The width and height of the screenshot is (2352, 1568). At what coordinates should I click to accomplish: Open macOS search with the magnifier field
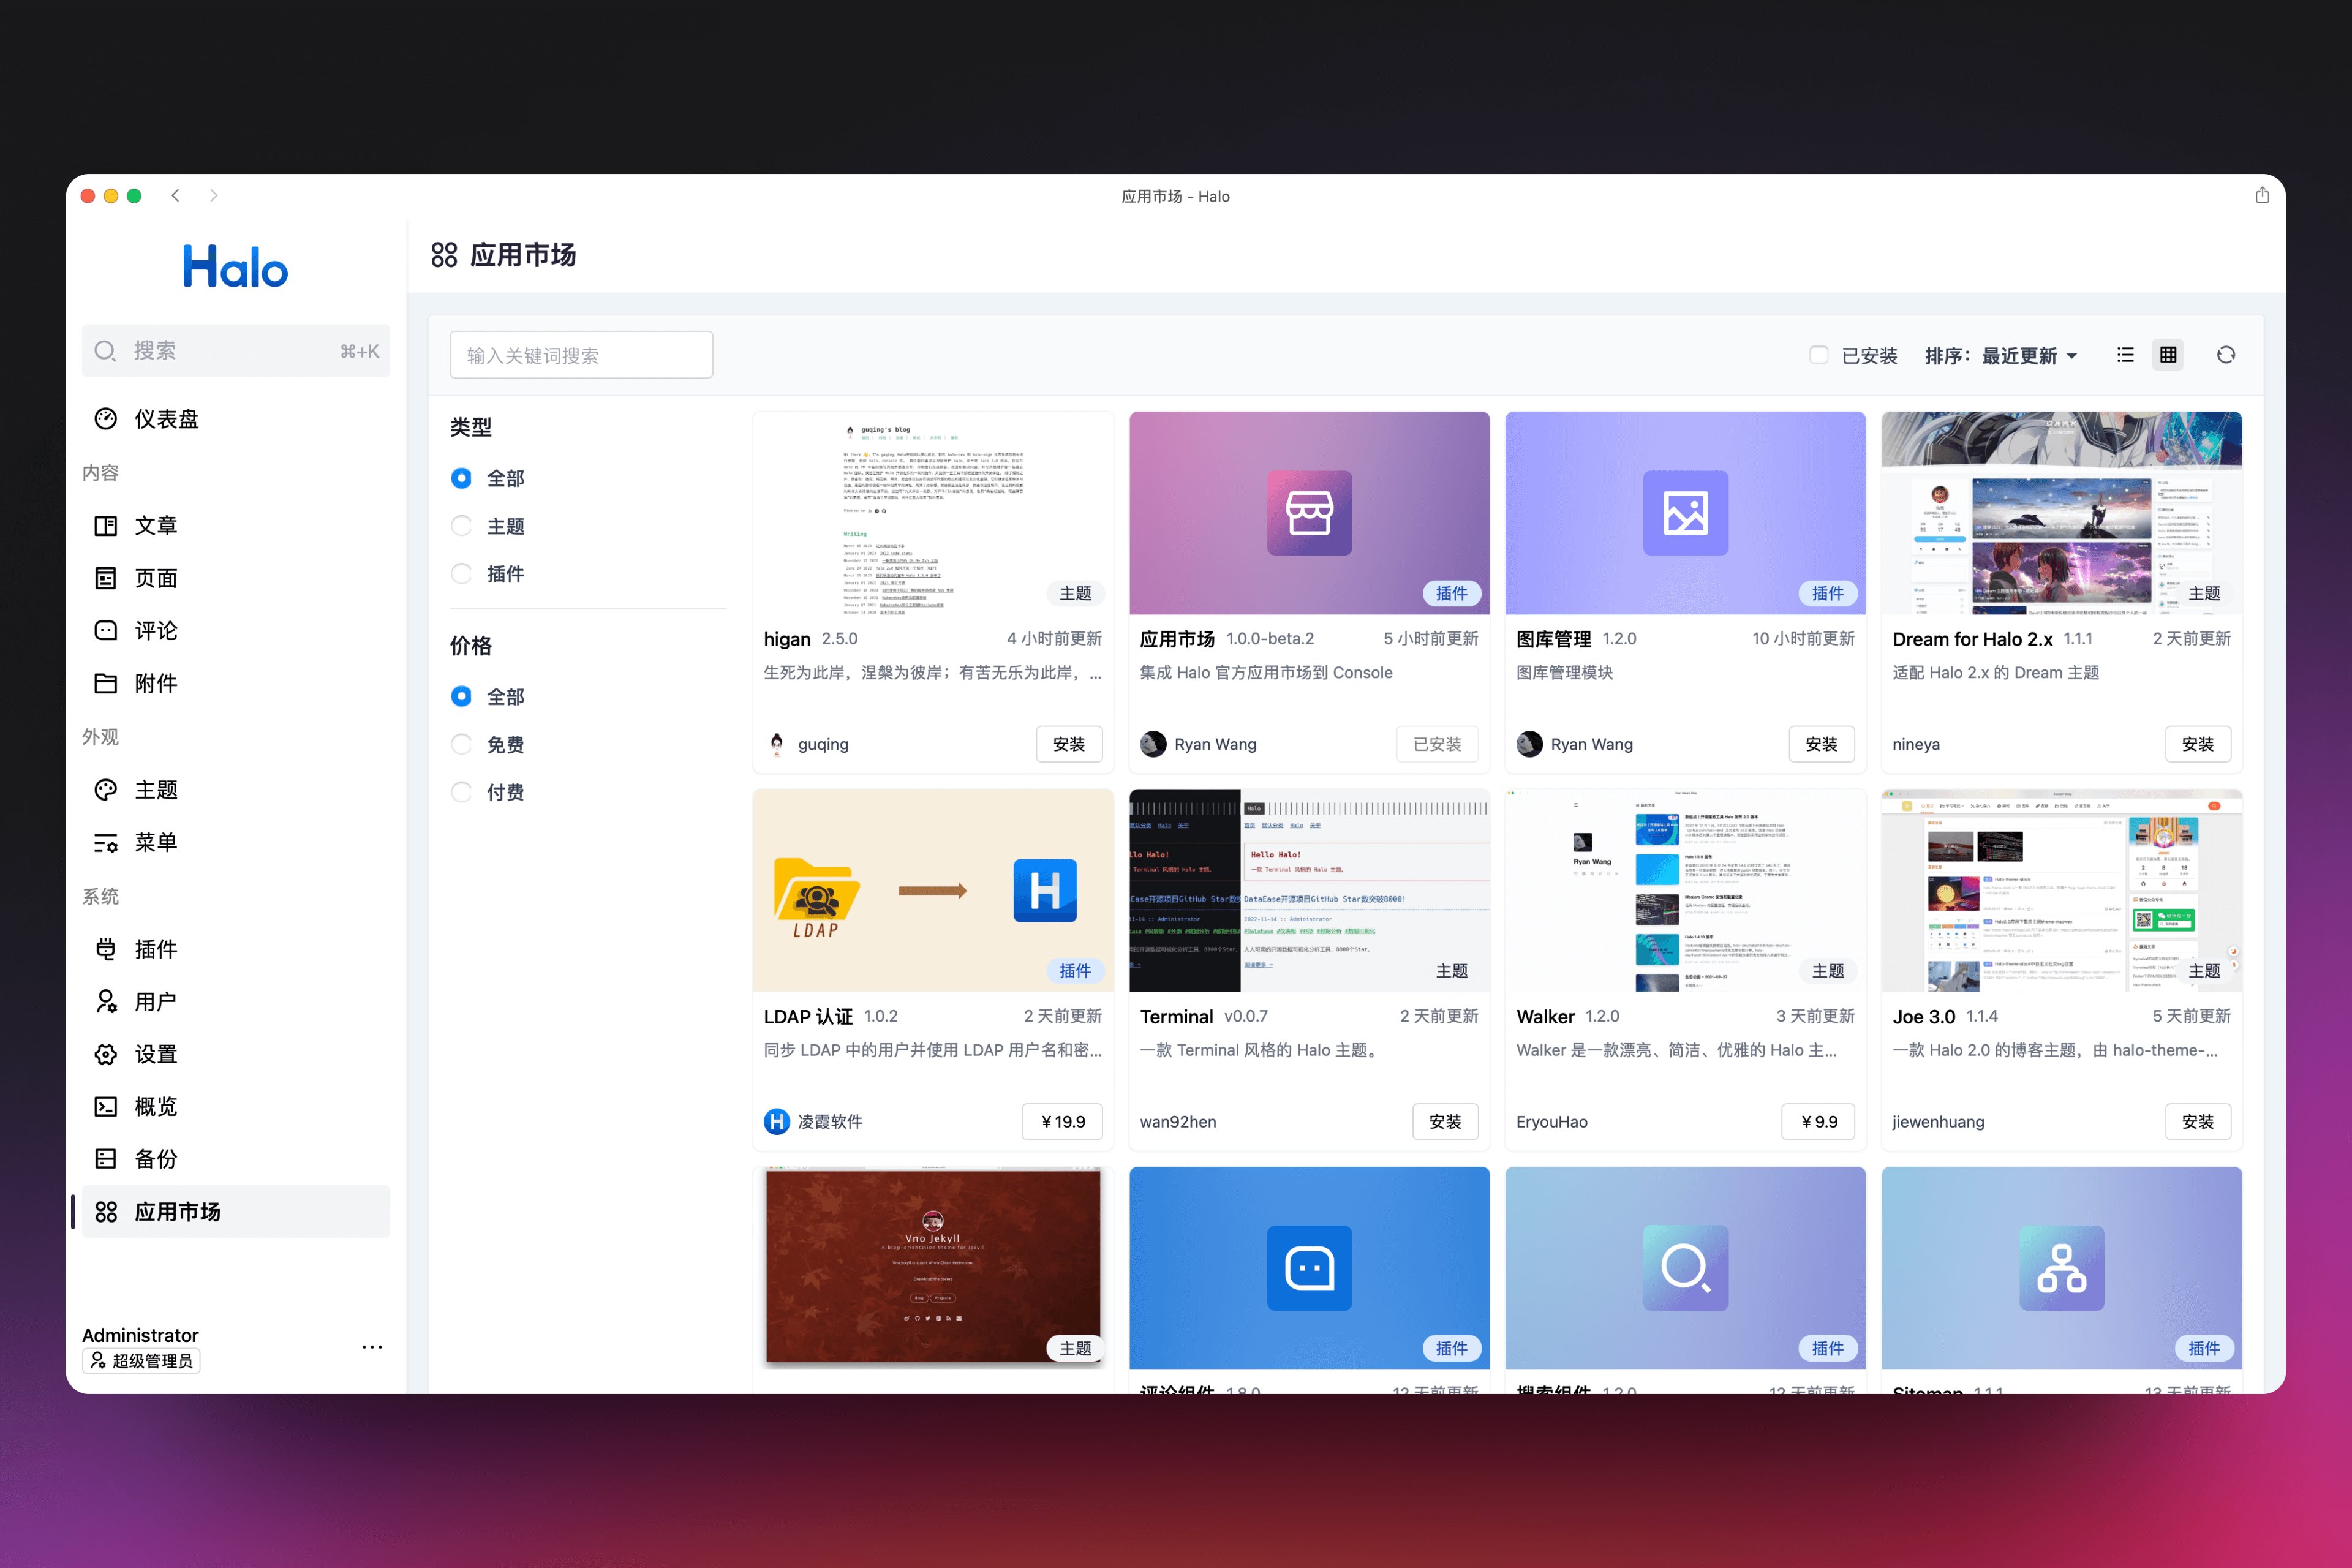point(236,351)
